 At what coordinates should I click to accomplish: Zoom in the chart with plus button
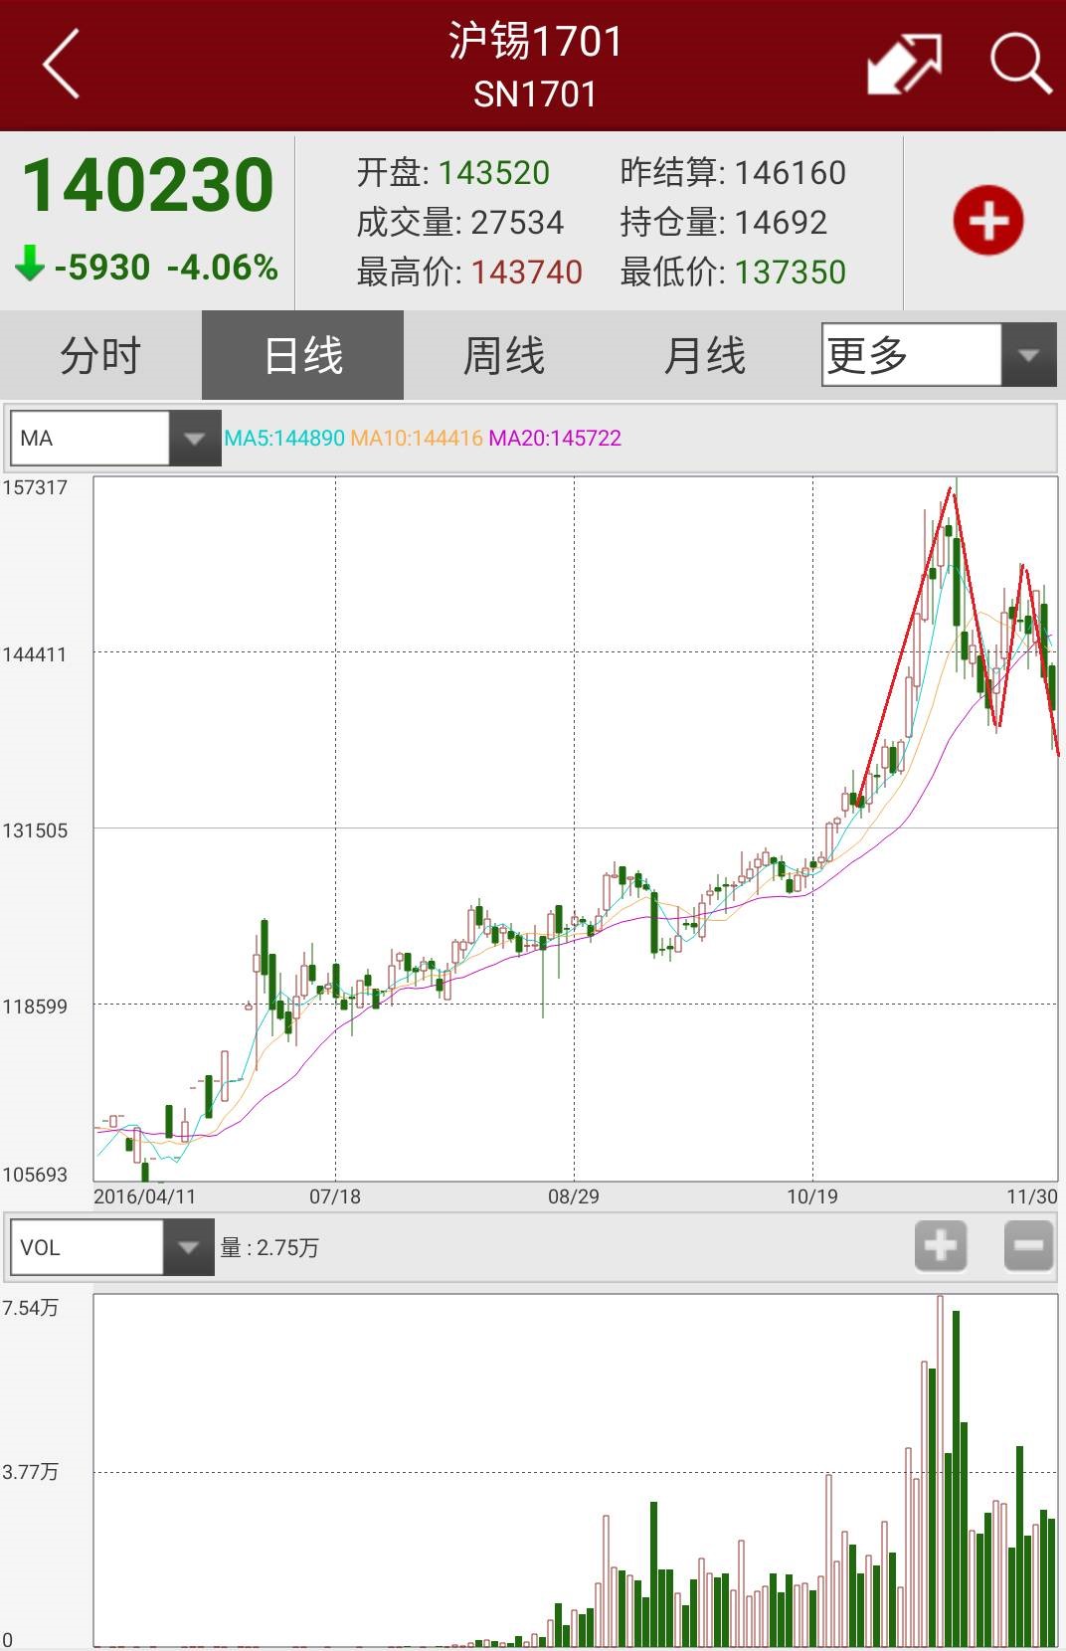tap(940, 1246)
